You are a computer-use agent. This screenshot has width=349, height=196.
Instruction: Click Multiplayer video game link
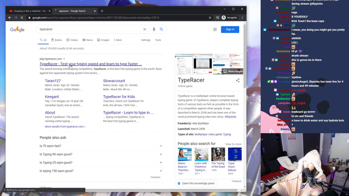click(208, 134)
